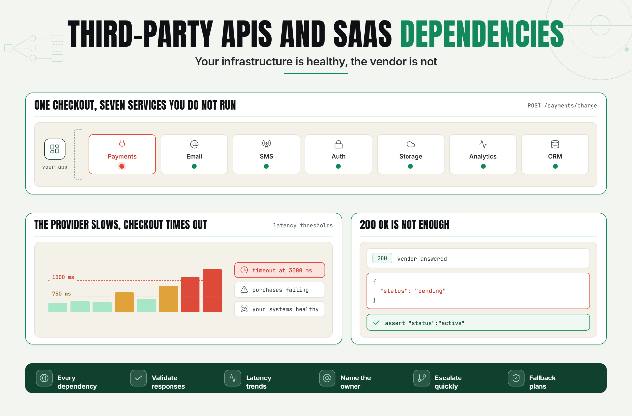Viewport: 632px width, 416px height.
Task: Click the database icon on CRM card
Action: pos(555,144)
